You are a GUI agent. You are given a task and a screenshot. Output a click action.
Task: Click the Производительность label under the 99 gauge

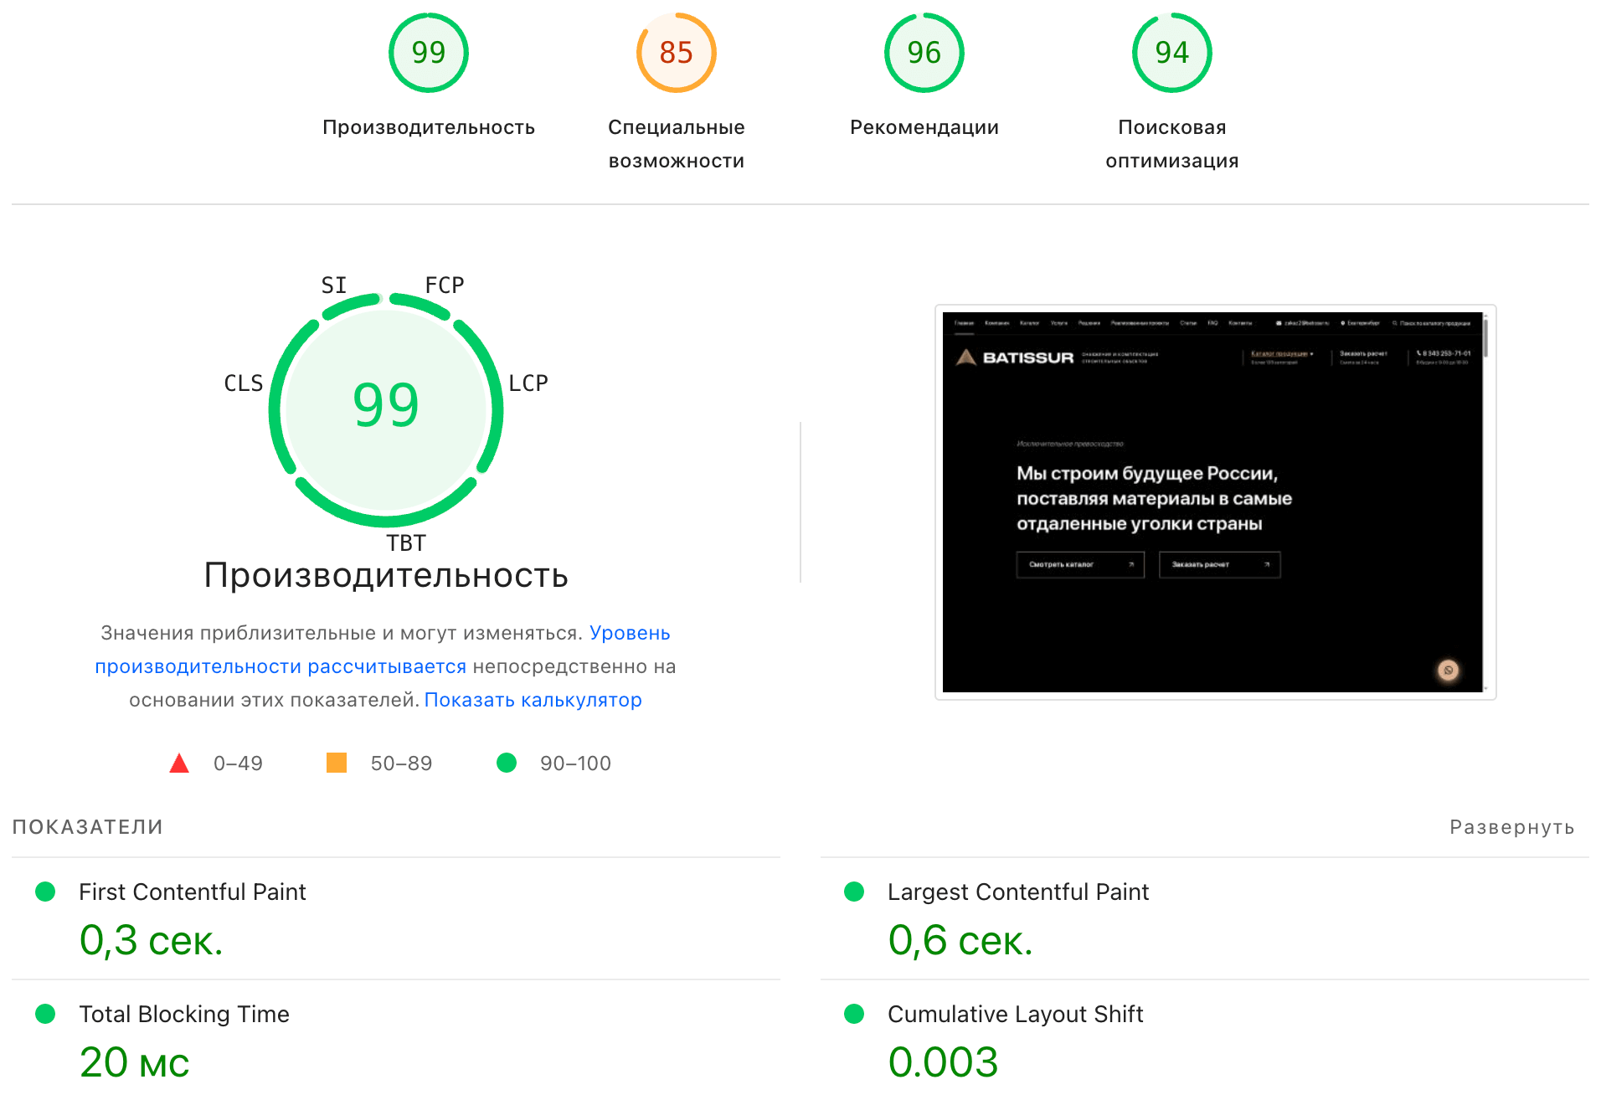[428, 127]
